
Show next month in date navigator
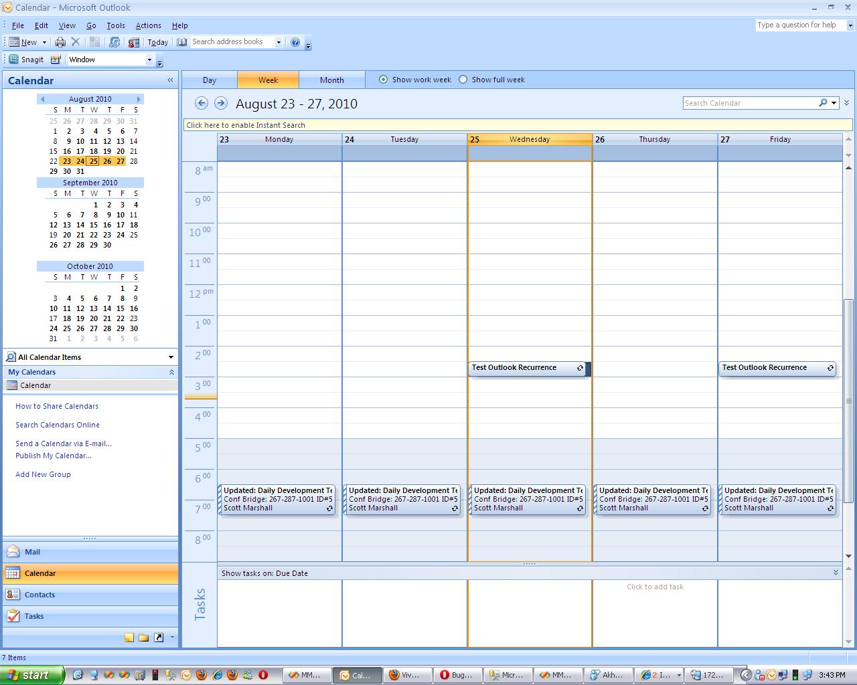[x=139, y=99]
